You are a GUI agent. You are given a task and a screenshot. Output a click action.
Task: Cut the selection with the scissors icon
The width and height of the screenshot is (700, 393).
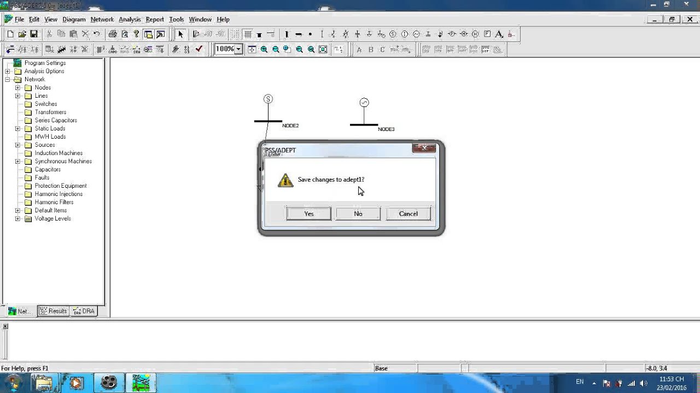point(49,34)
